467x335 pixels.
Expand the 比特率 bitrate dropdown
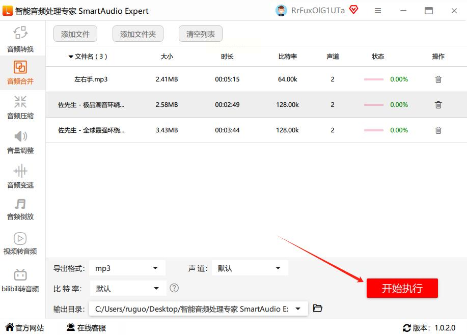pos(128,288)
